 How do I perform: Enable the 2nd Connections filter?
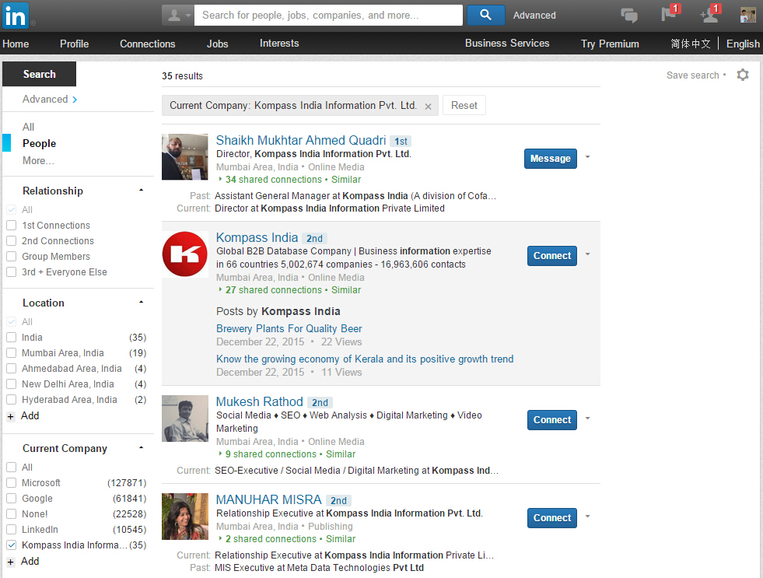pos(11,240)
